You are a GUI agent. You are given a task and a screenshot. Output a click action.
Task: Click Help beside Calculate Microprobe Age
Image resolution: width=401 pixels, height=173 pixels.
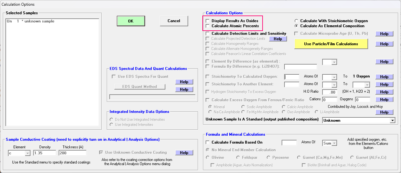(384, 34)
